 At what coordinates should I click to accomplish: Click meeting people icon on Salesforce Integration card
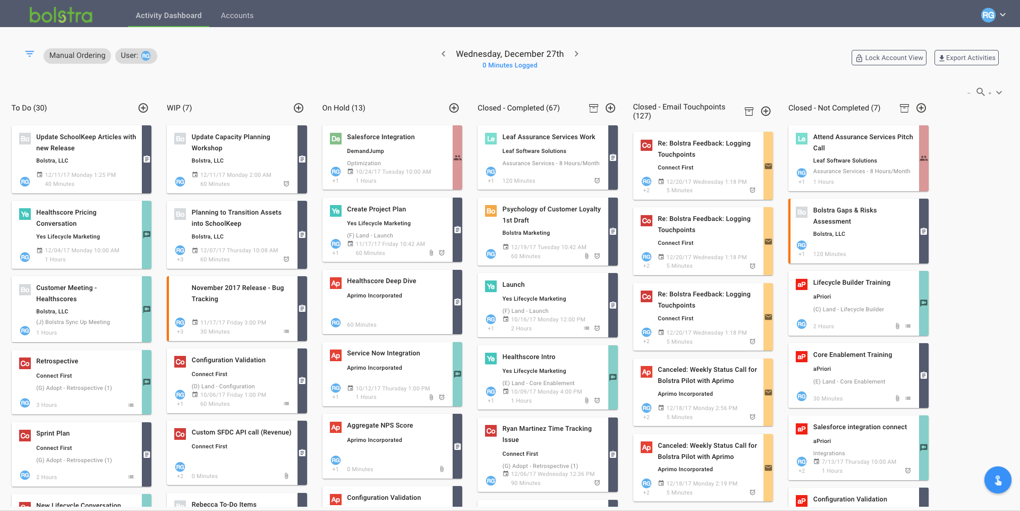point(457,158)
